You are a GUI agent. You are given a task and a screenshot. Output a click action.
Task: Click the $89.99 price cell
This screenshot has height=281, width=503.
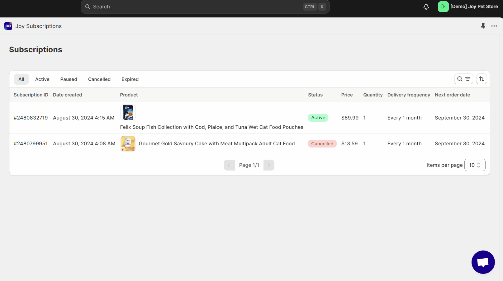tap(350, 118)
